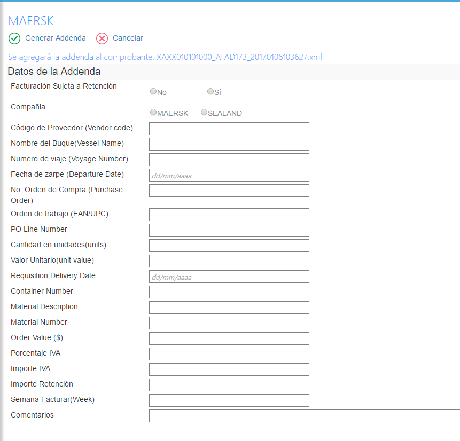Viewport: 460px width, 441px height.
Task: Click the Generar Addenda link
Action: coord(56,38)
